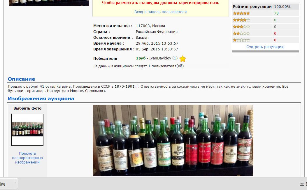Image resolution: width=307 pixels, height=190 pixels.
Task: Click the jpg downloaded file item
Action: (x=7, y=184)
